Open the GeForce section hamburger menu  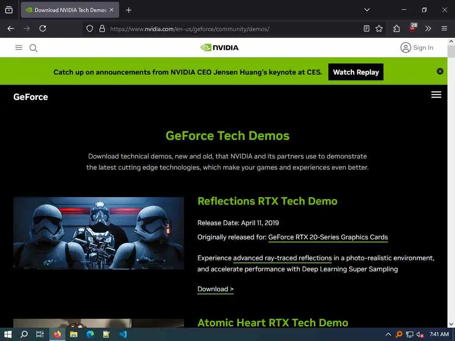436,95
